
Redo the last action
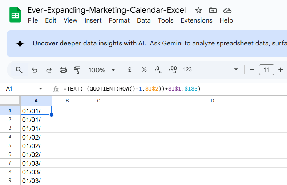click(x=49, y=70)
